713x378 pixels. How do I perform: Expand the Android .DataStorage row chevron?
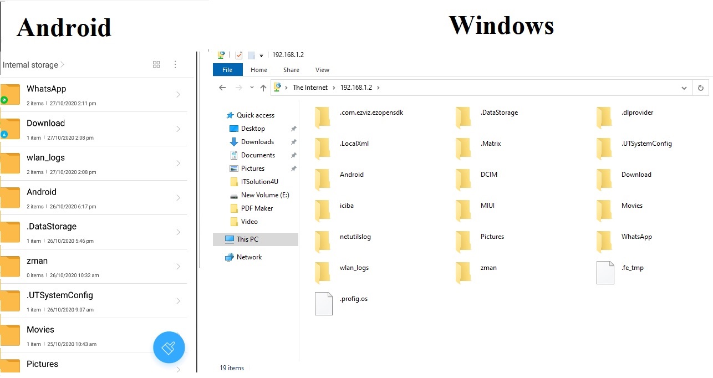pos(179,232)
